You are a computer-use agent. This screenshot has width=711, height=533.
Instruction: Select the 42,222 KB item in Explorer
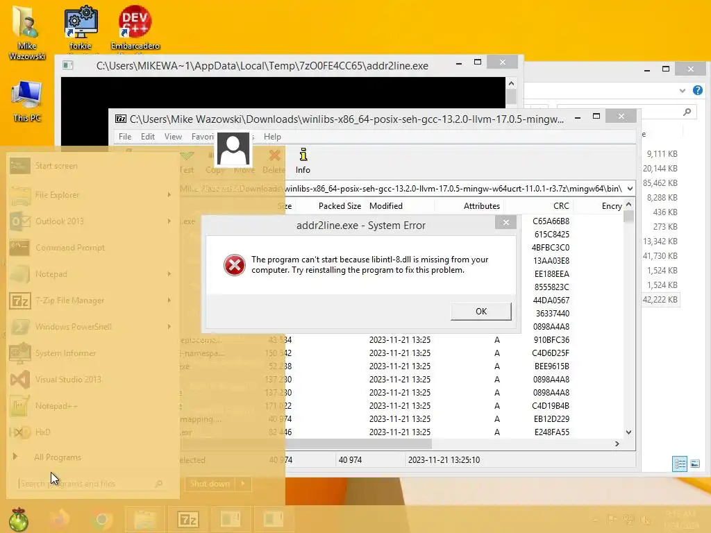click(x=660, y=300)
